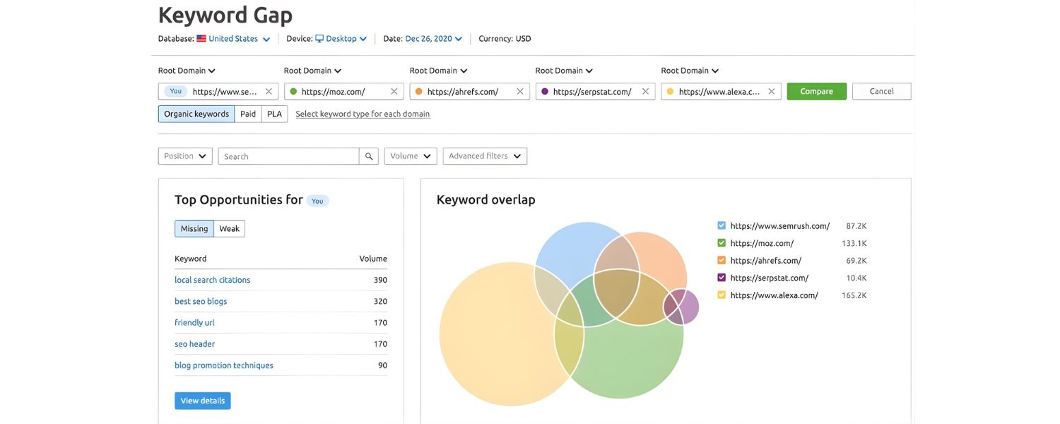The height and width of the screenshot is (424, 1060).
Task: Remove www.alexa.com using its X icon
Action: coord(770,90)
